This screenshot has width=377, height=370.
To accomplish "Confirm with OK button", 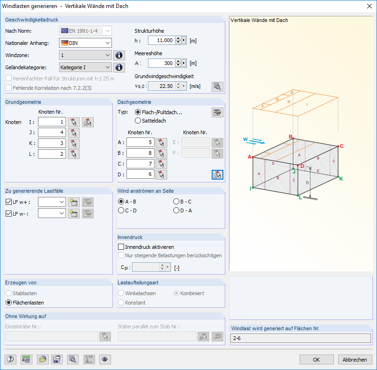I will click(317, 360).
